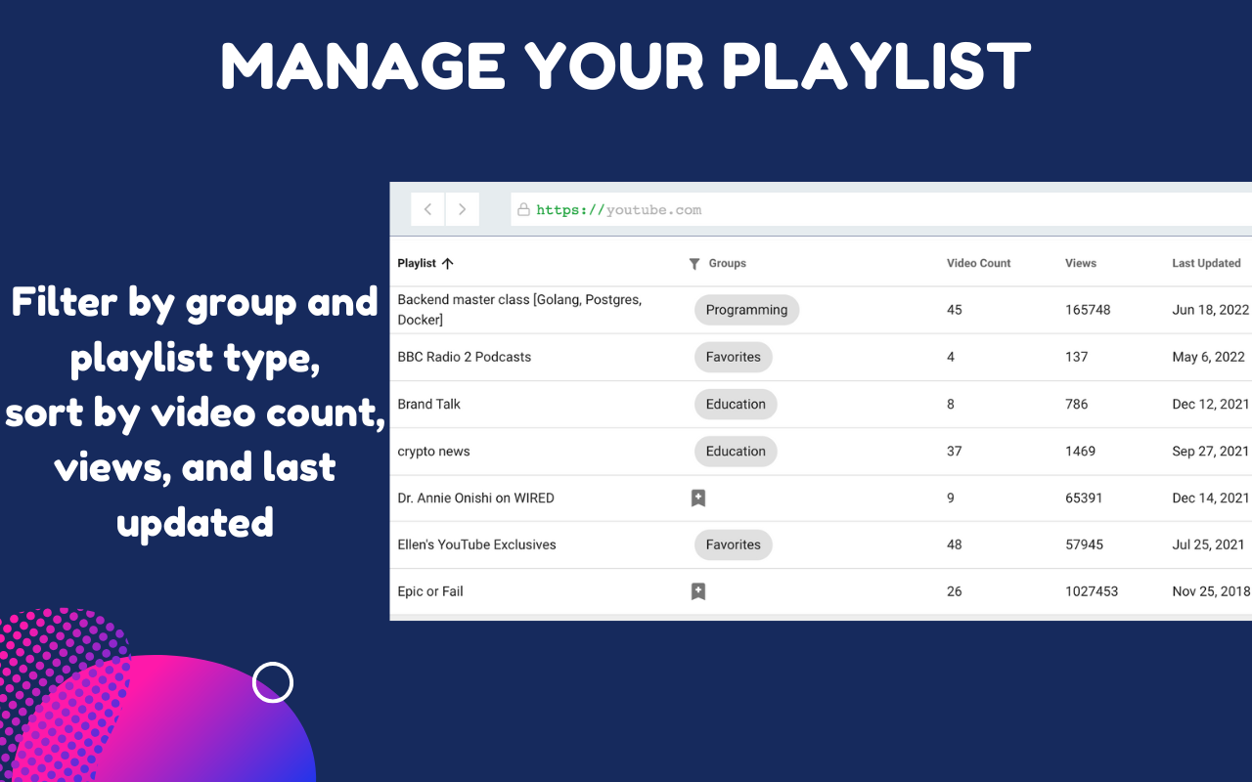Toggle the ascending sort arrow on Playlist column
Viewport: 1252px width, 782px height.
(x=449, y=263)
